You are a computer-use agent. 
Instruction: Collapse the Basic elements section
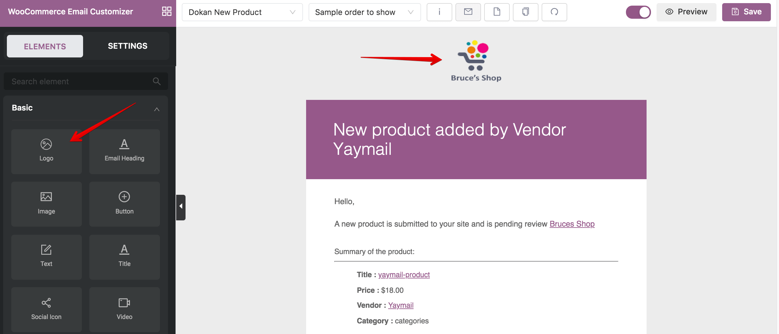(x=156, y=109)
